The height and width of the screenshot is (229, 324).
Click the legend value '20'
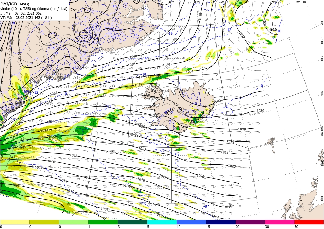[237, 227]
